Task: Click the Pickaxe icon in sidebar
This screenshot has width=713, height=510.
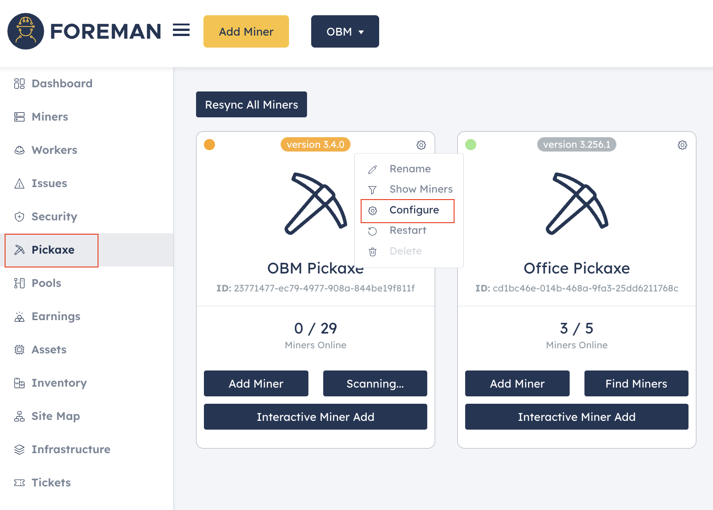Action: point(19,250)
